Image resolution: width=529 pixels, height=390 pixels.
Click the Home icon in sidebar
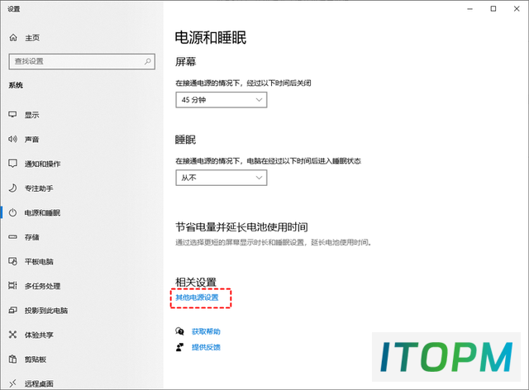[13, 37]
